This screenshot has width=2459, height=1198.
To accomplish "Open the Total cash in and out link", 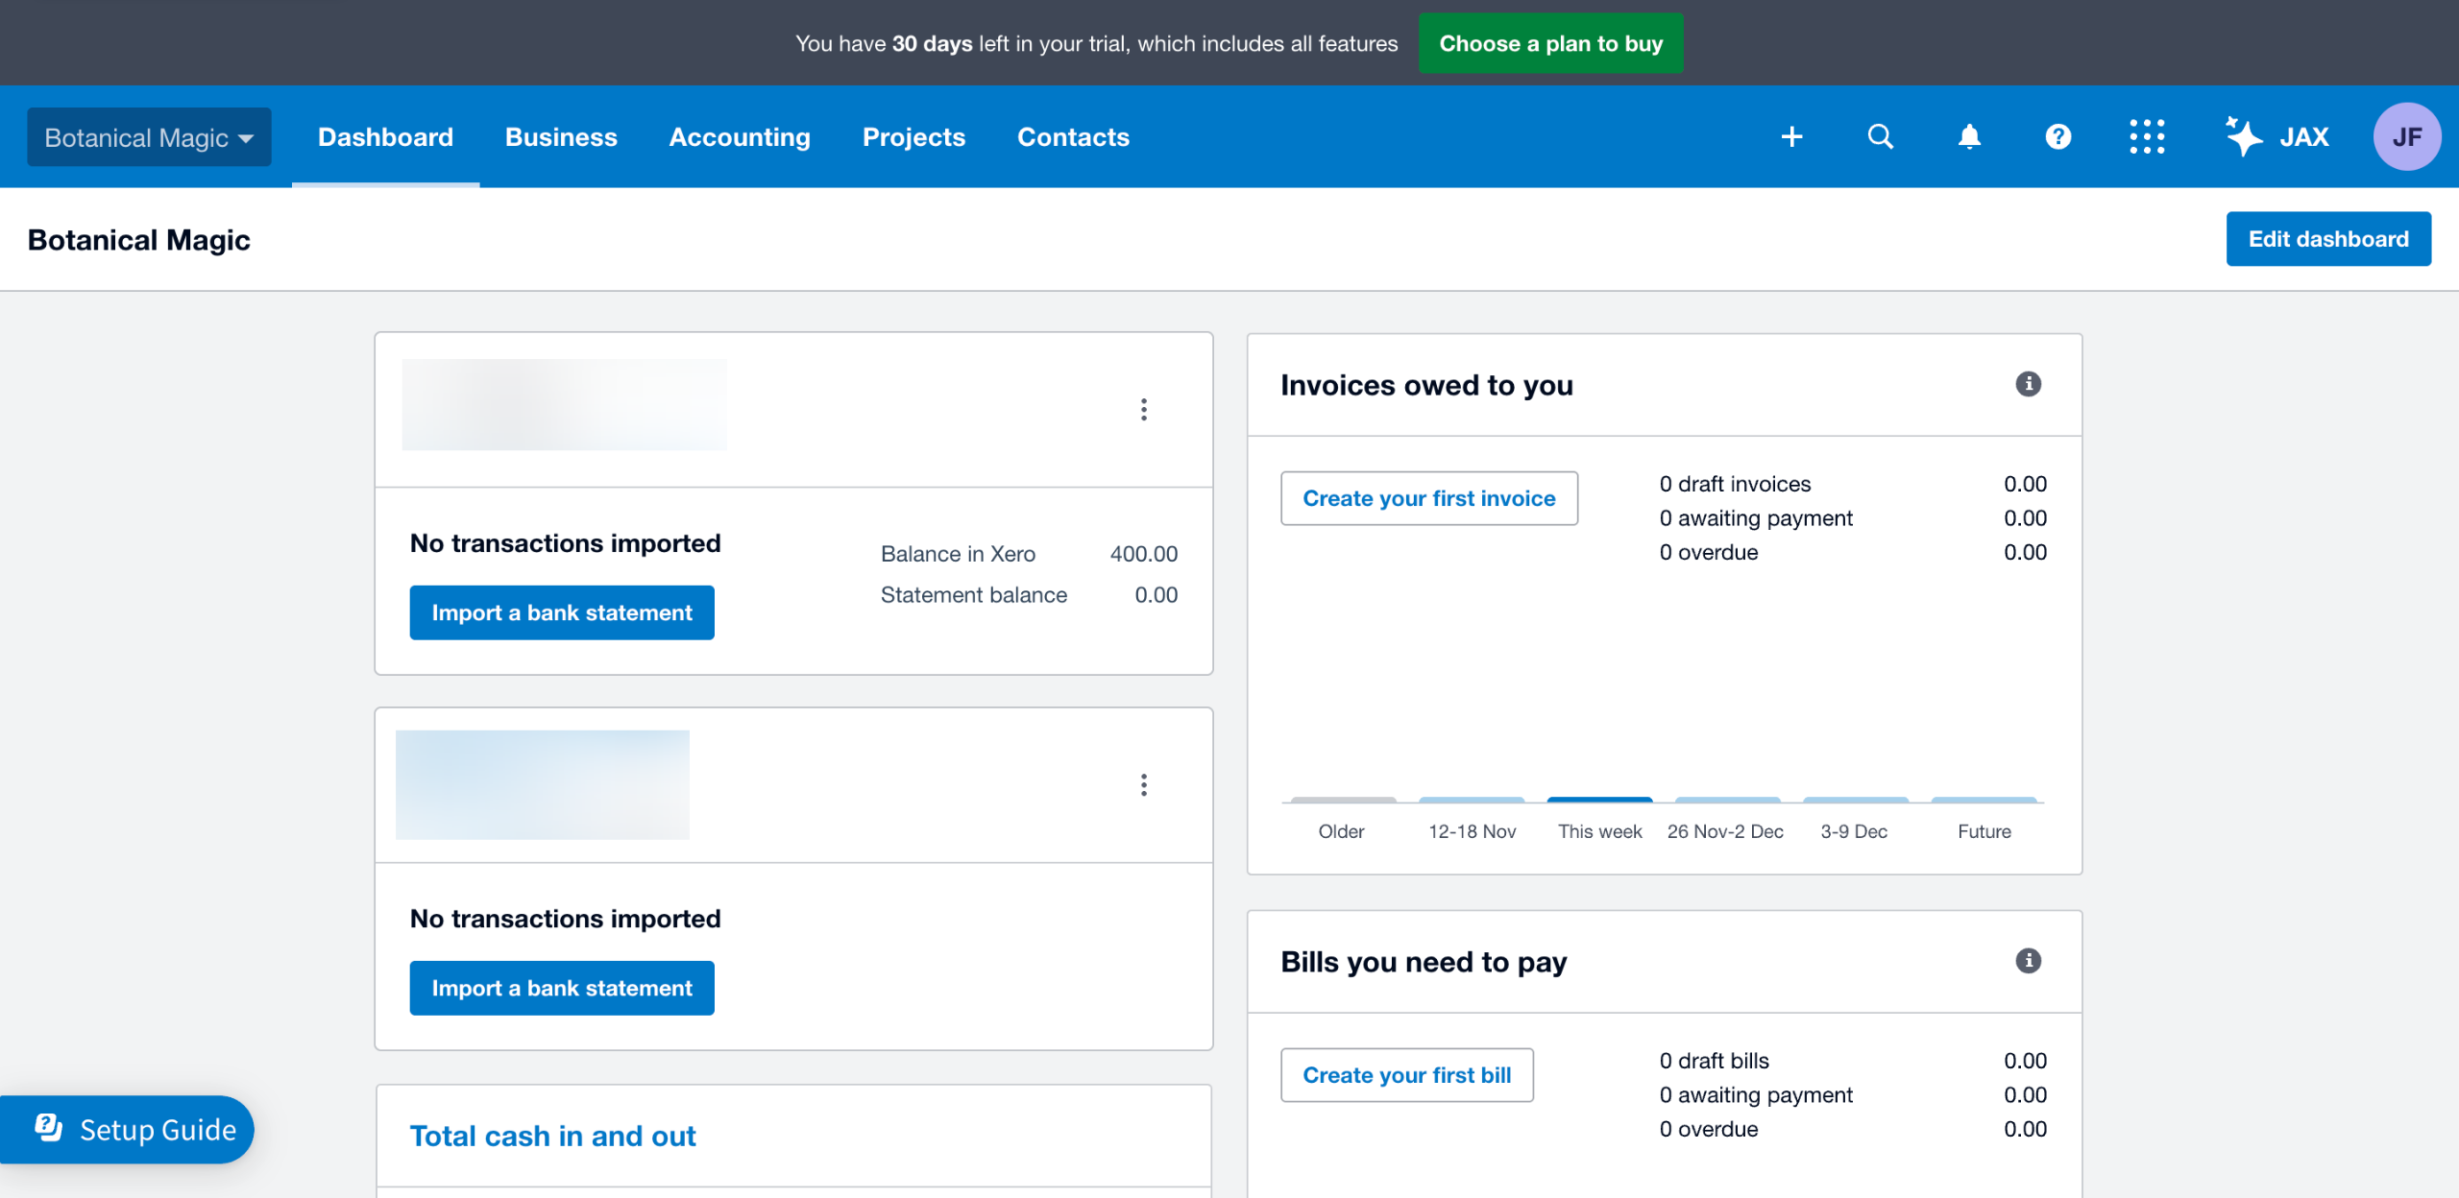I will click(x=552, y=1136).
